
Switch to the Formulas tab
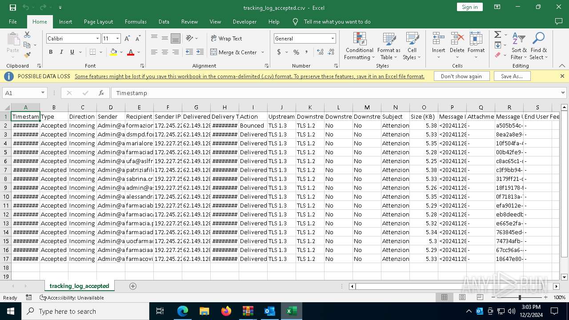[136, 21]
